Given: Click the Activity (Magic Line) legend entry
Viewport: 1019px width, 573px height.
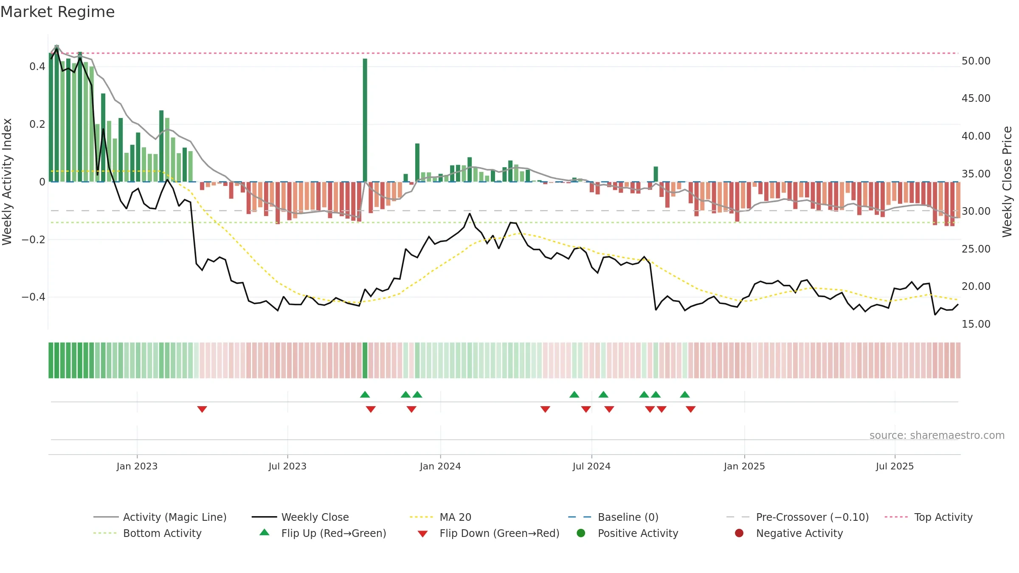Looking at the screenshot, I should (160, 517).
